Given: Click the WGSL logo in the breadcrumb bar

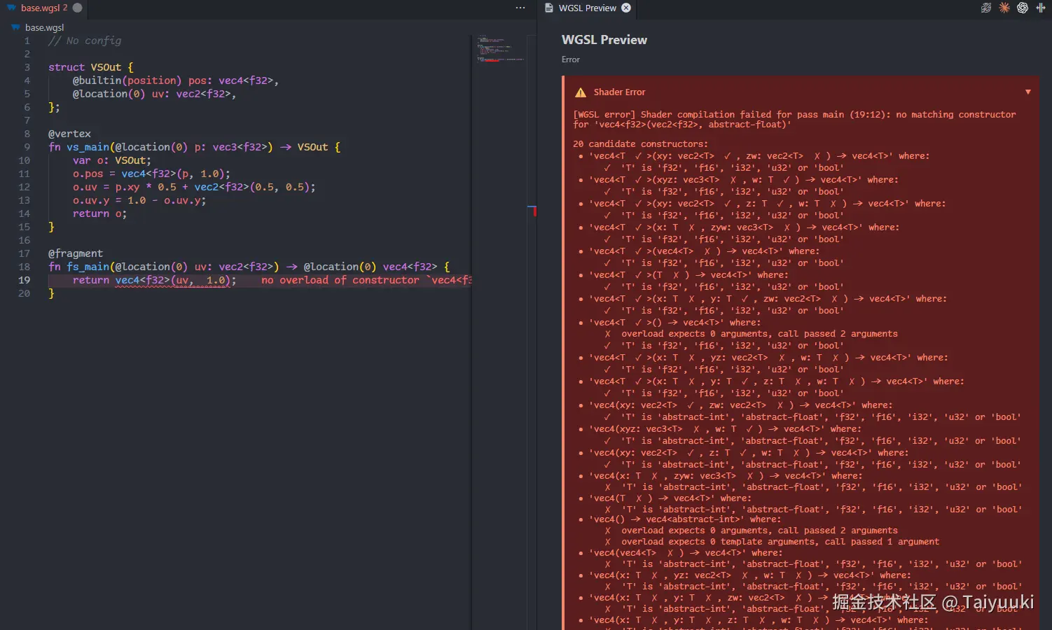Looking at the screenshot, I should 15,27.
